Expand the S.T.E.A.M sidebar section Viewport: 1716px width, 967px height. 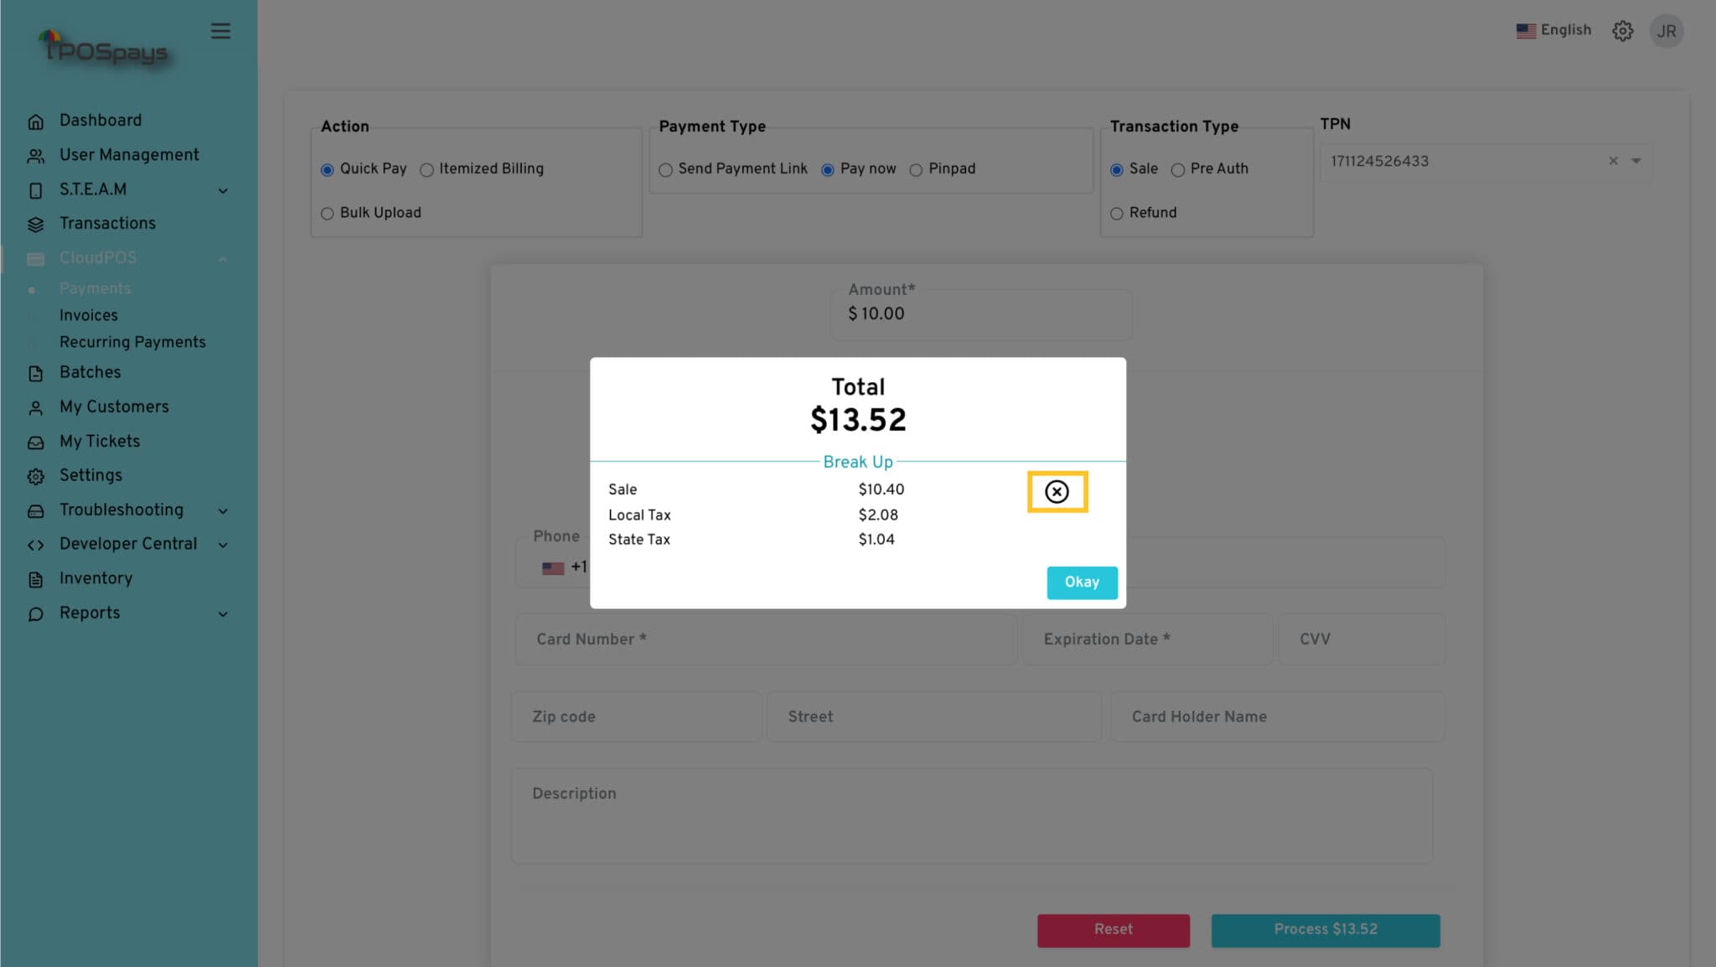pyautogui.click(x=223, y=190)
